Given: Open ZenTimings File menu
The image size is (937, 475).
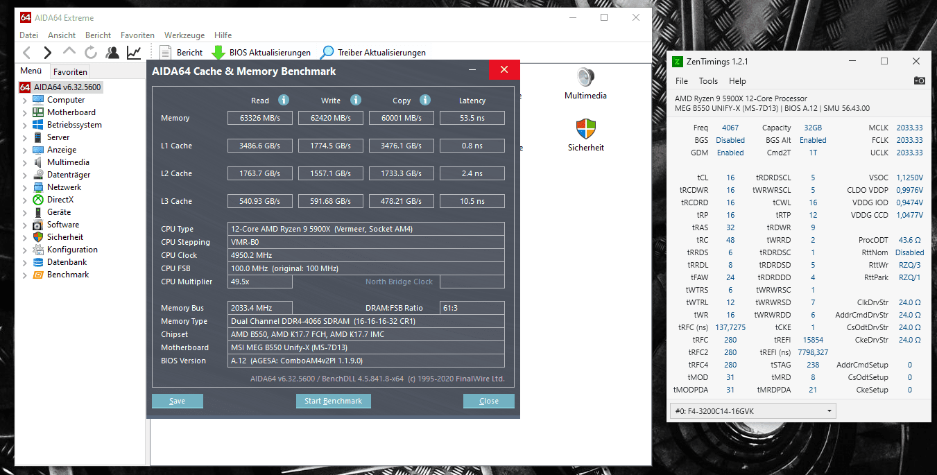Looking at the screenshot, I should coord(681,81).
